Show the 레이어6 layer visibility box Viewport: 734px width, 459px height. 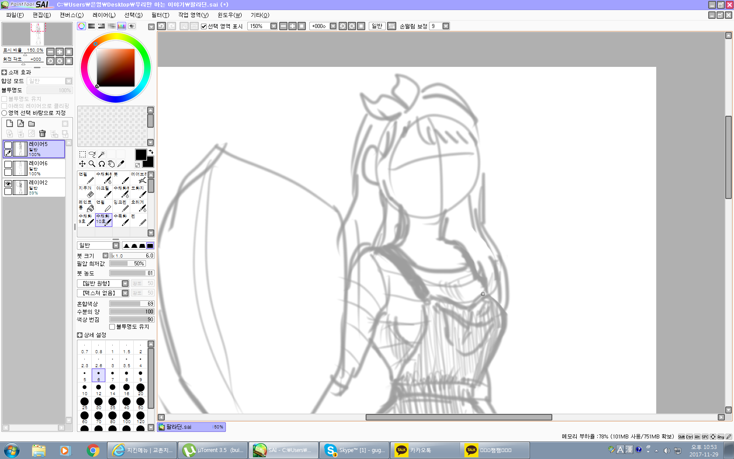(x=8, y=164)
